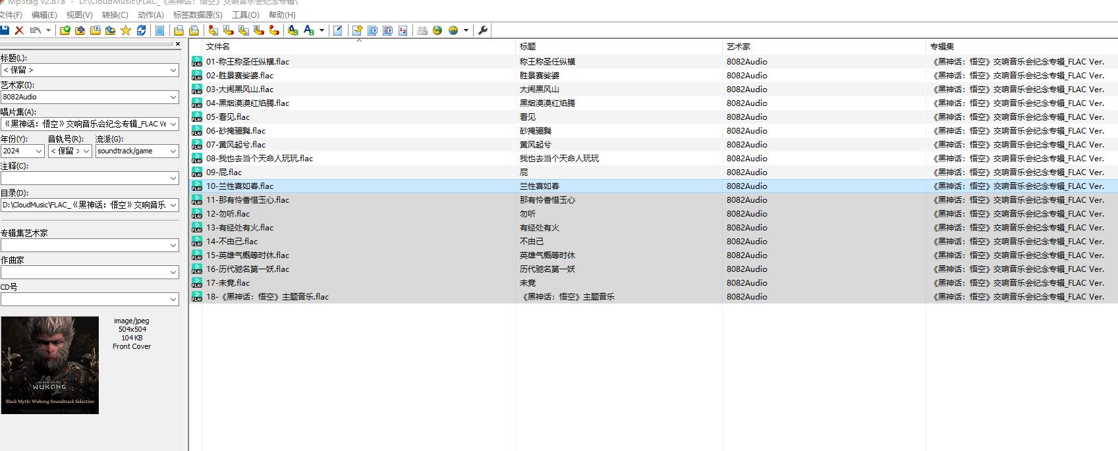This screenshot has height=451, width=1118.
Task: Click FLAC file icon for 01-称王称圣任纵横.flac
Action: tap(197, 61)
